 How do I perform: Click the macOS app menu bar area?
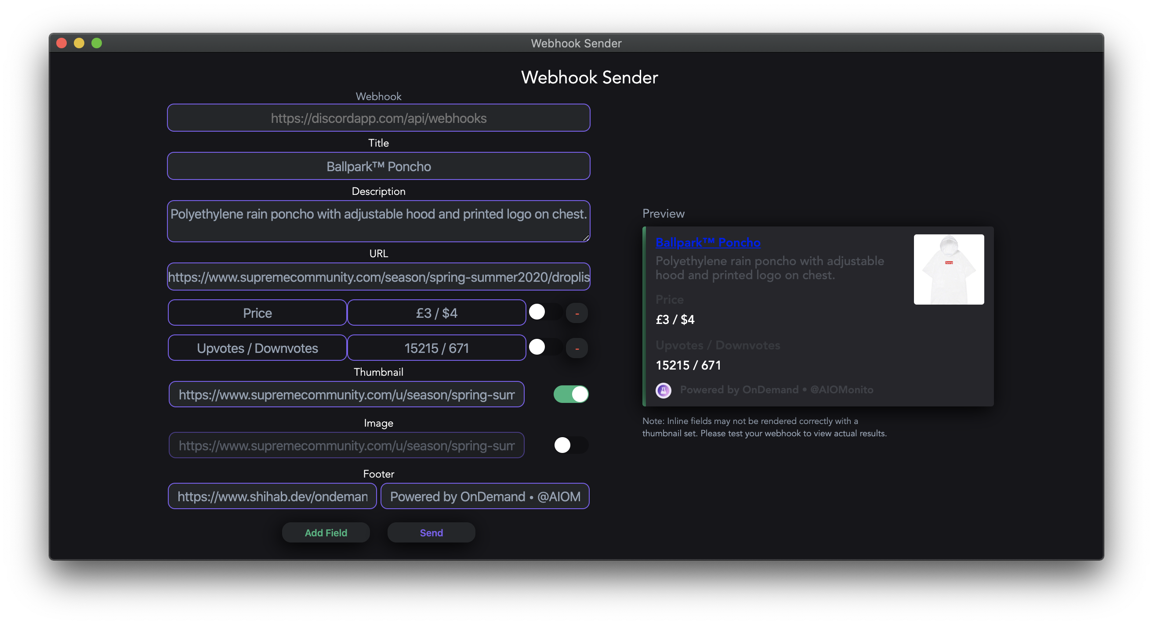576,21
